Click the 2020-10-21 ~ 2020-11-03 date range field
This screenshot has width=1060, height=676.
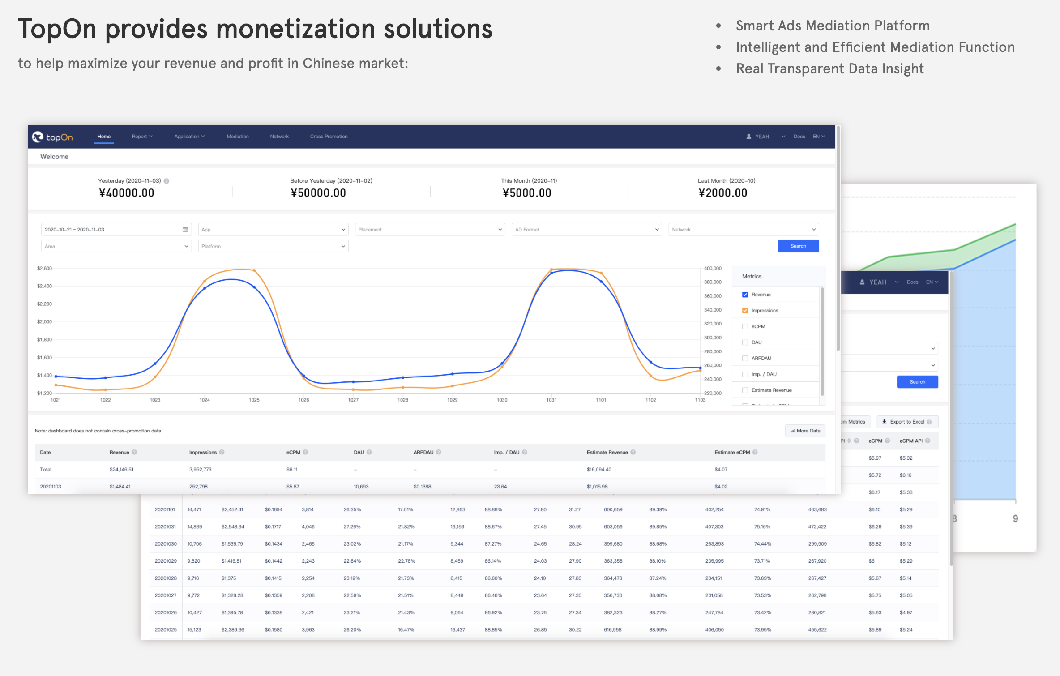click(x=116, y=230)
